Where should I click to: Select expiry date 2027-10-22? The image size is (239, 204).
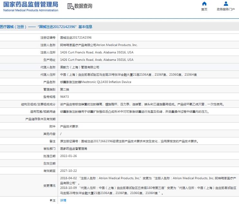click(68, 171)
